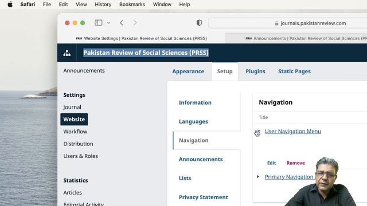Open the History menu
The image size is (367, 206).
tap(103, 5)
